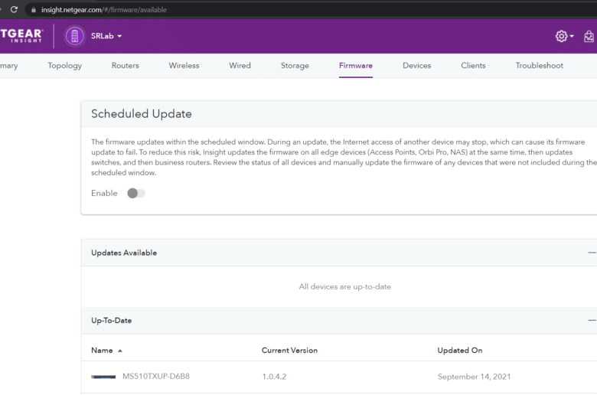Click the Current Version column header
The height and width of the screenshot is (395, 597).
pyautogui.click(x=289, y=351)
